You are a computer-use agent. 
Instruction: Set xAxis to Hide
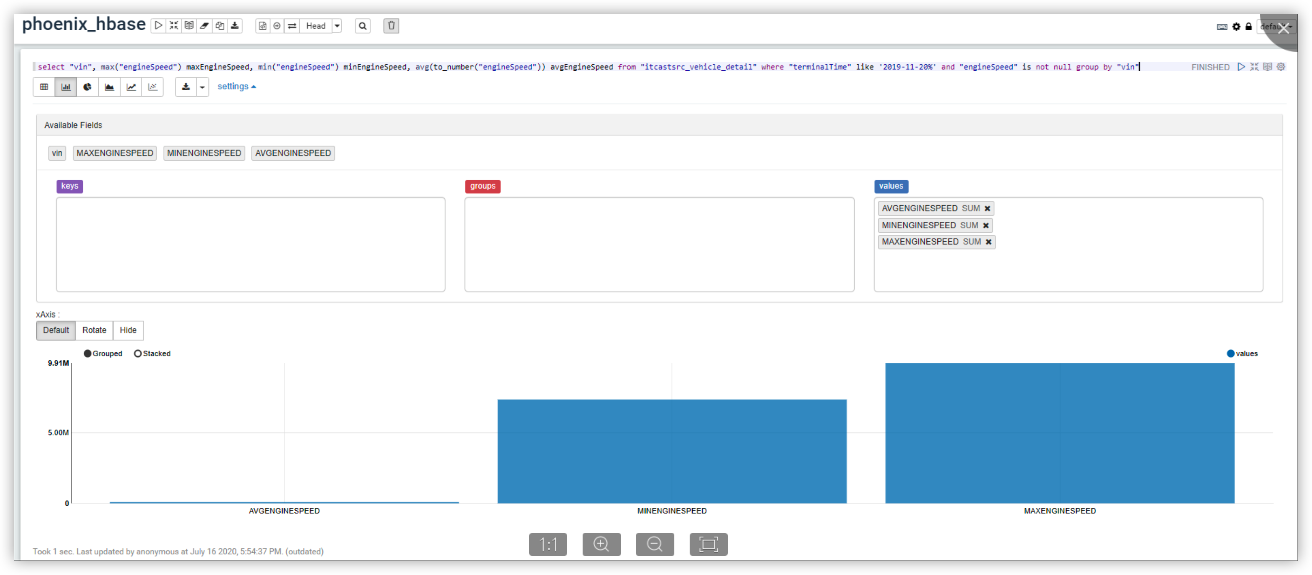128,330
